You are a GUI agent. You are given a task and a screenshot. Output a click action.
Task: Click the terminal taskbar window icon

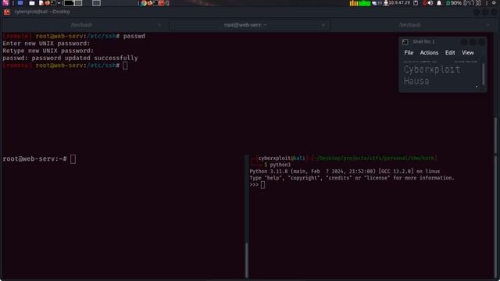pyautogui.click(x=155, y=3)
